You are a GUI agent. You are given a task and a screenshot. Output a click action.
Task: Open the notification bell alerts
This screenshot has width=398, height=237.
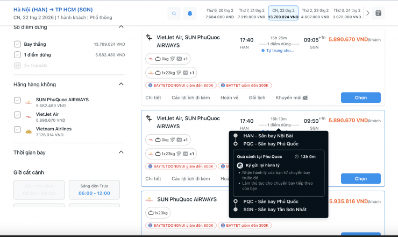[x=190, y=13]
